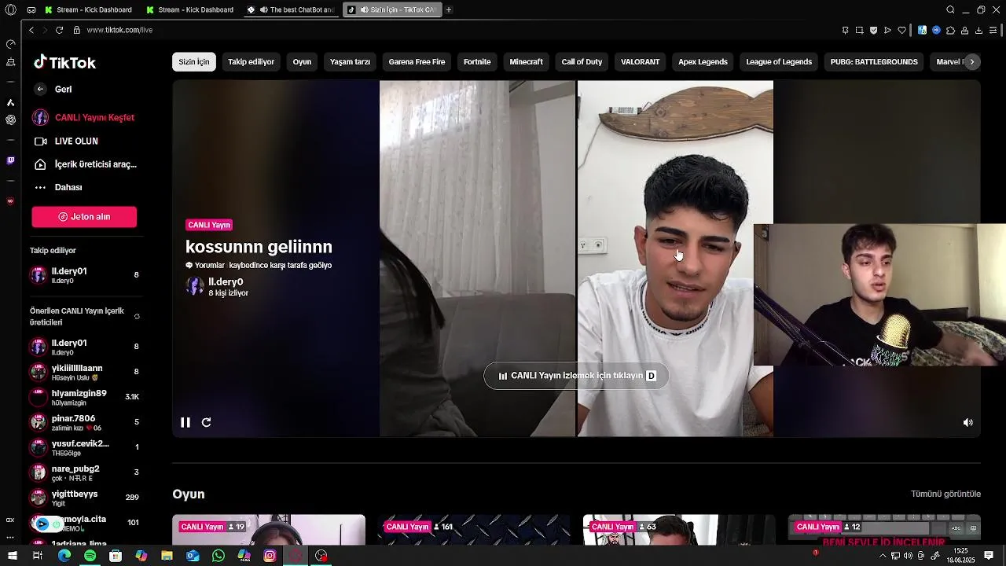Open WhatsApp from the taskbar

[x=218, y=556]
